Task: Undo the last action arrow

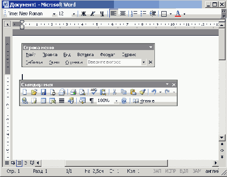Action: tap(154, 92)
